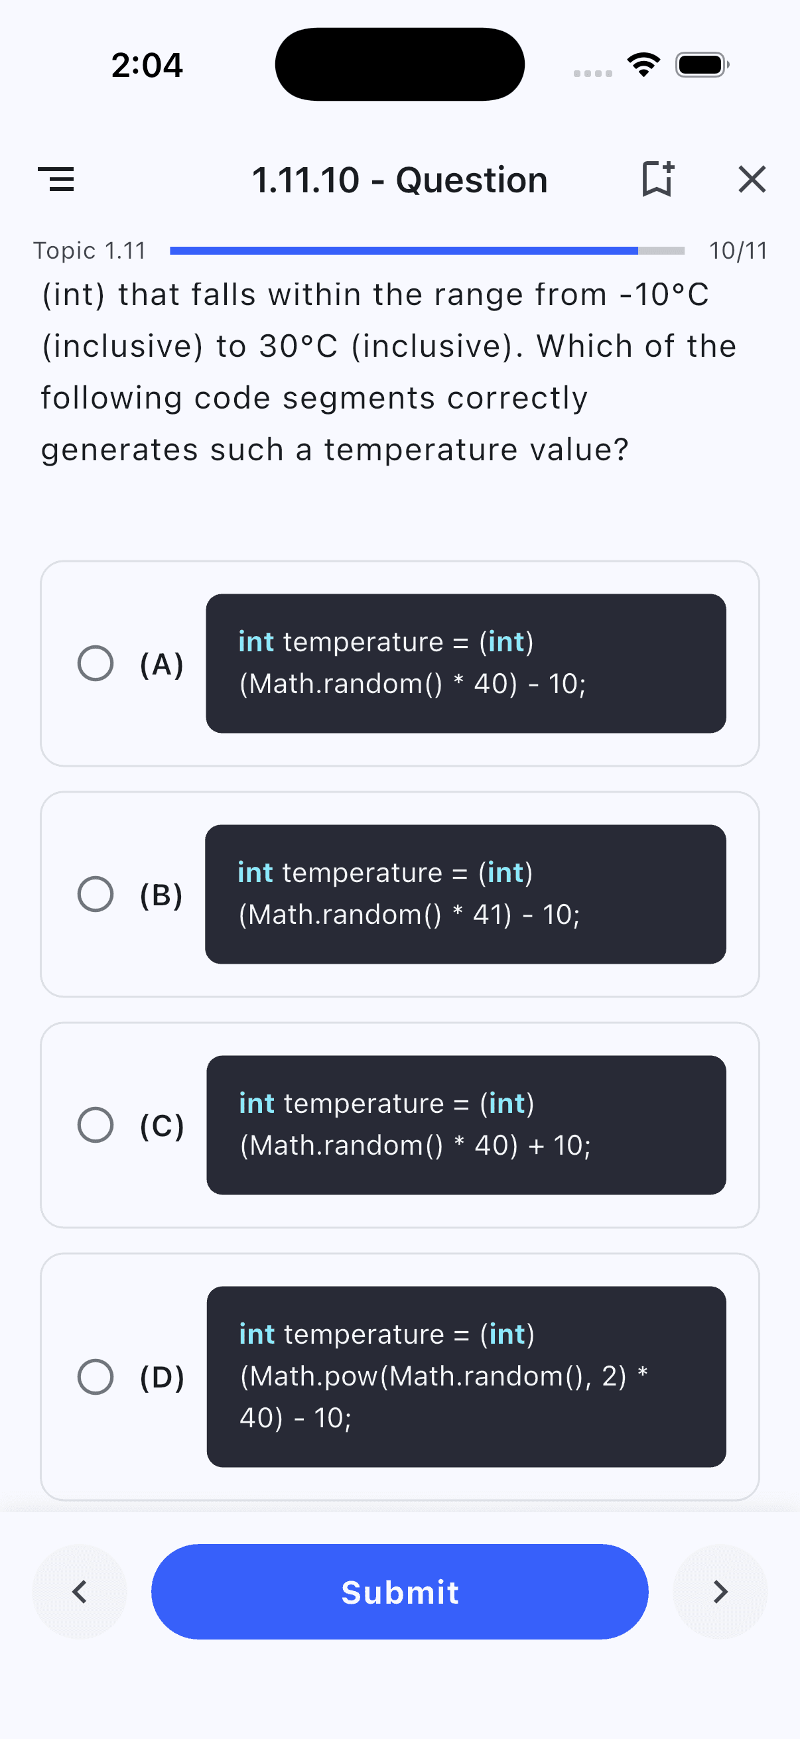Viewport: 800px width, 1739px height.
Task: Select radio button for option (A)
Action: pyautogui.click(x=95, y=664)
